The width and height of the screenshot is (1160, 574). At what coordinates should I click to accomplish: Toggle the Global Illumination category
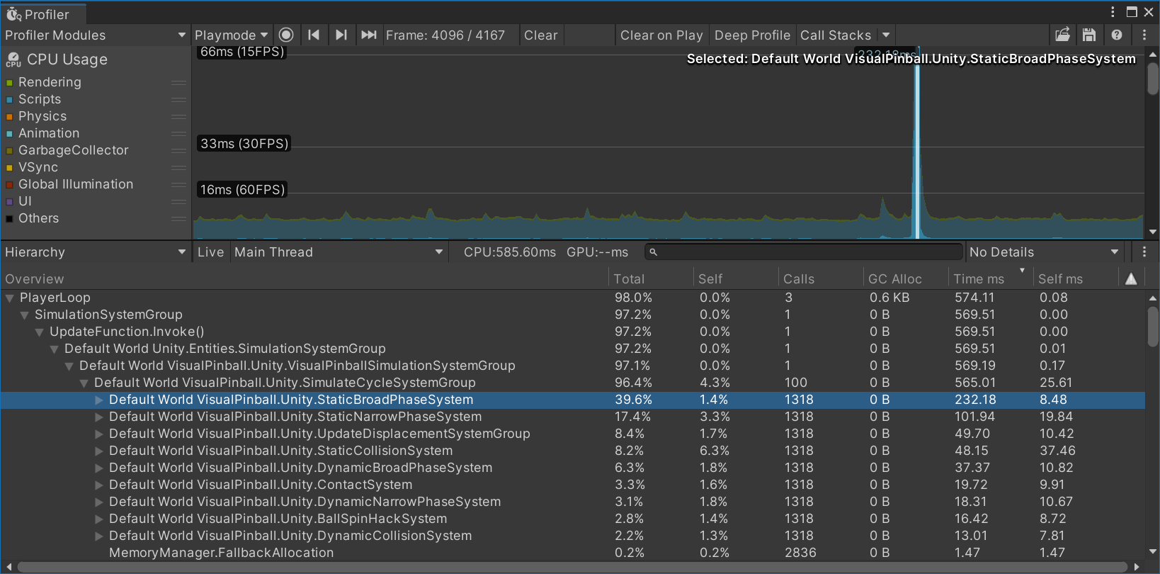(10, 185)
